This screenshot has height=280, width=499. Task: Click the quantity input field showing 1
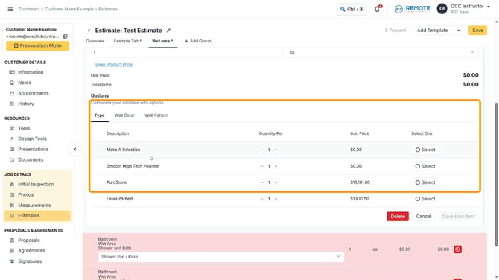point(186,52)
